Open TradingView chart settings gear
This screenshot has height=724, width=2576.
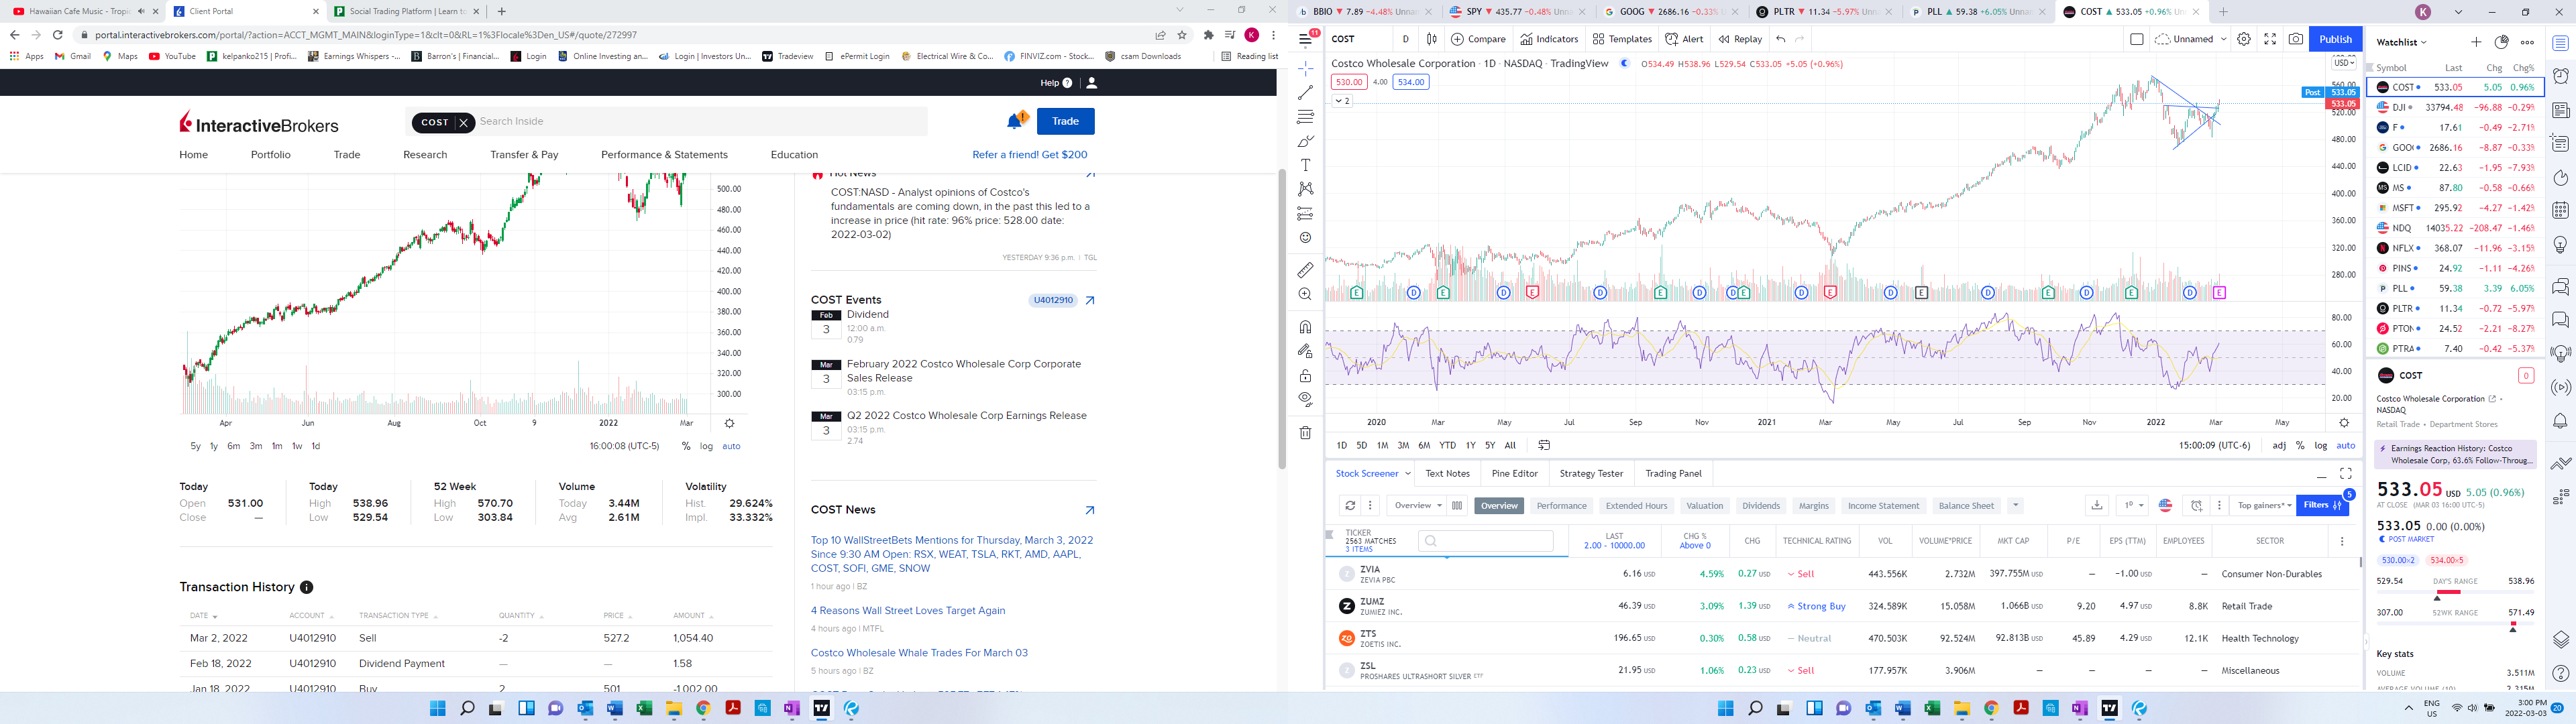pos(2244,39)
